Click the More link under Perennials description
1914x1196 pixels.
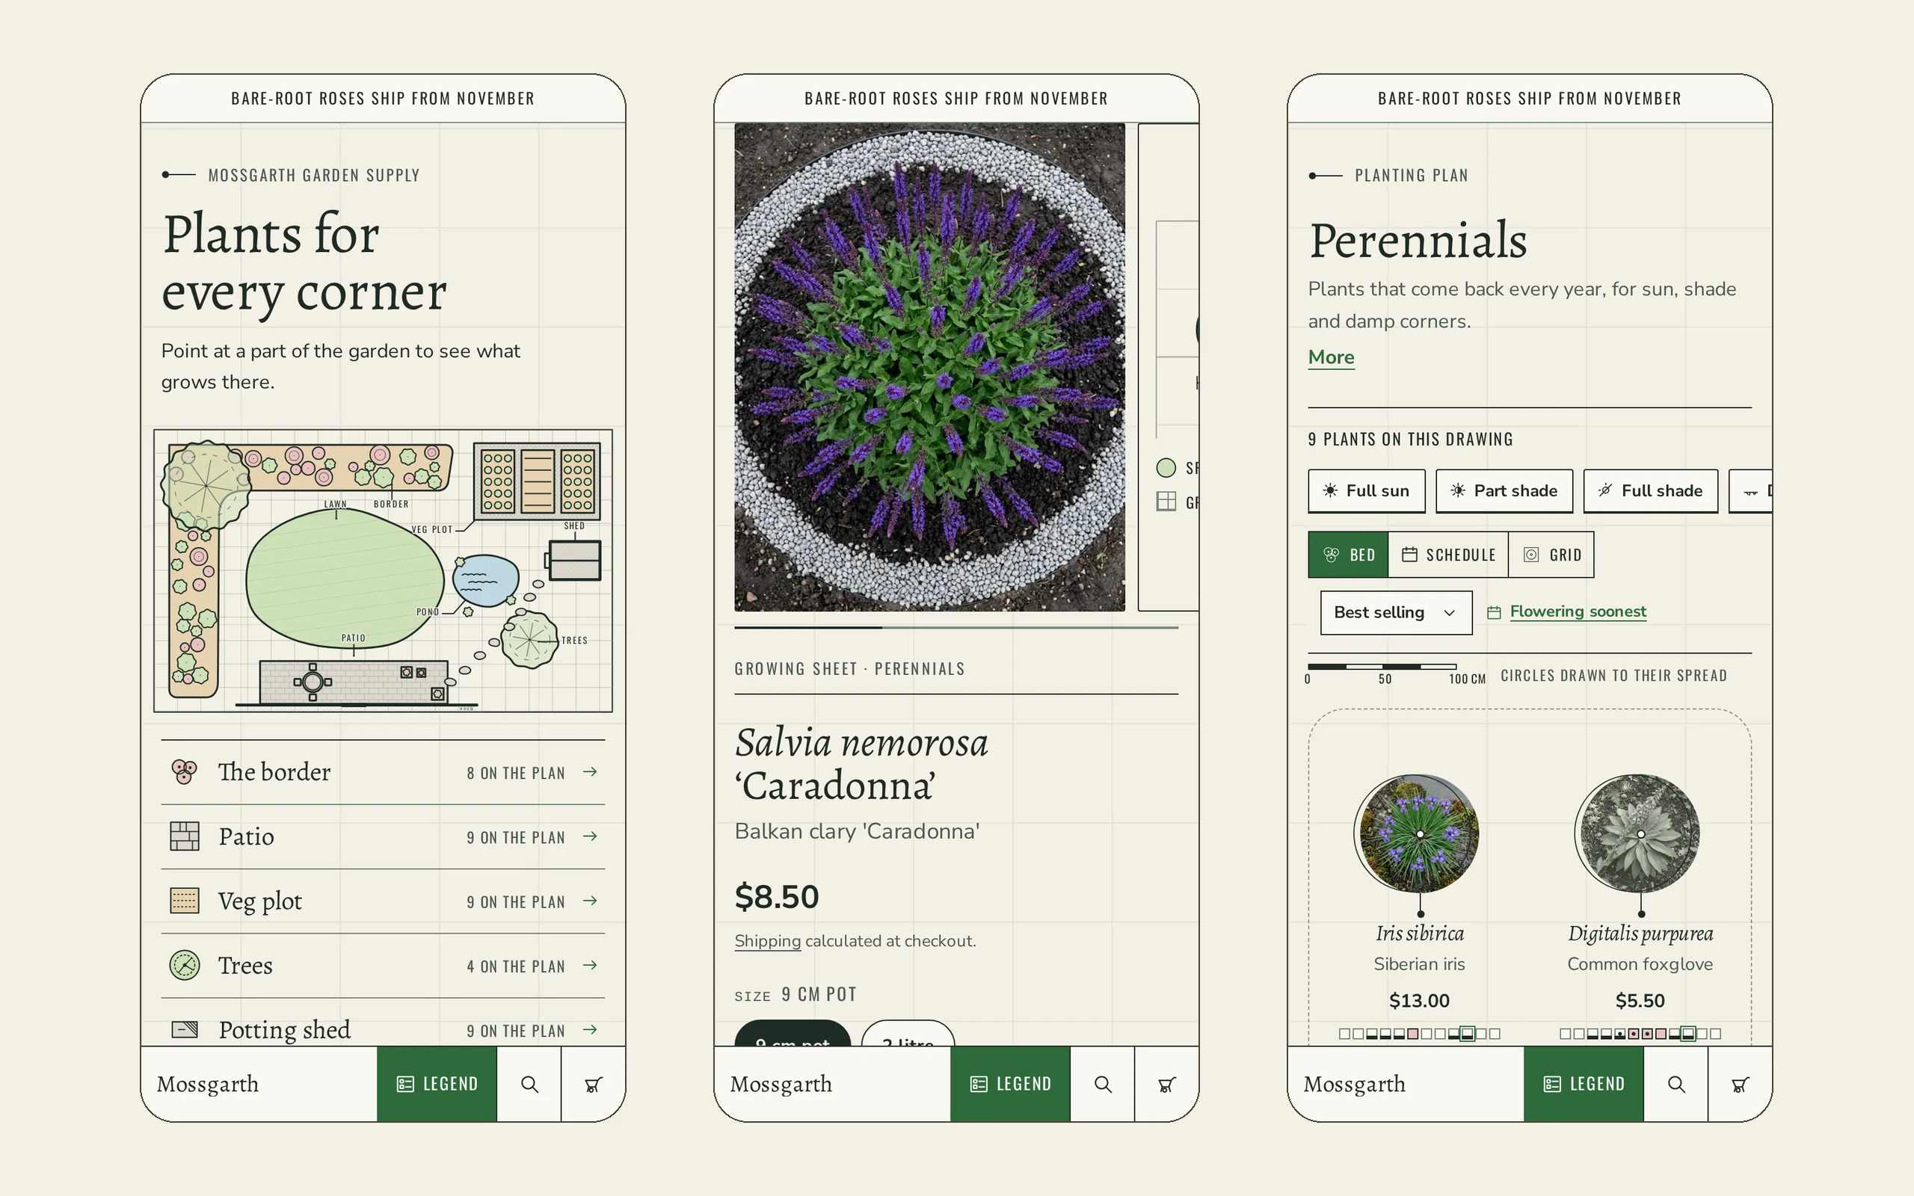pos(1331,357)
